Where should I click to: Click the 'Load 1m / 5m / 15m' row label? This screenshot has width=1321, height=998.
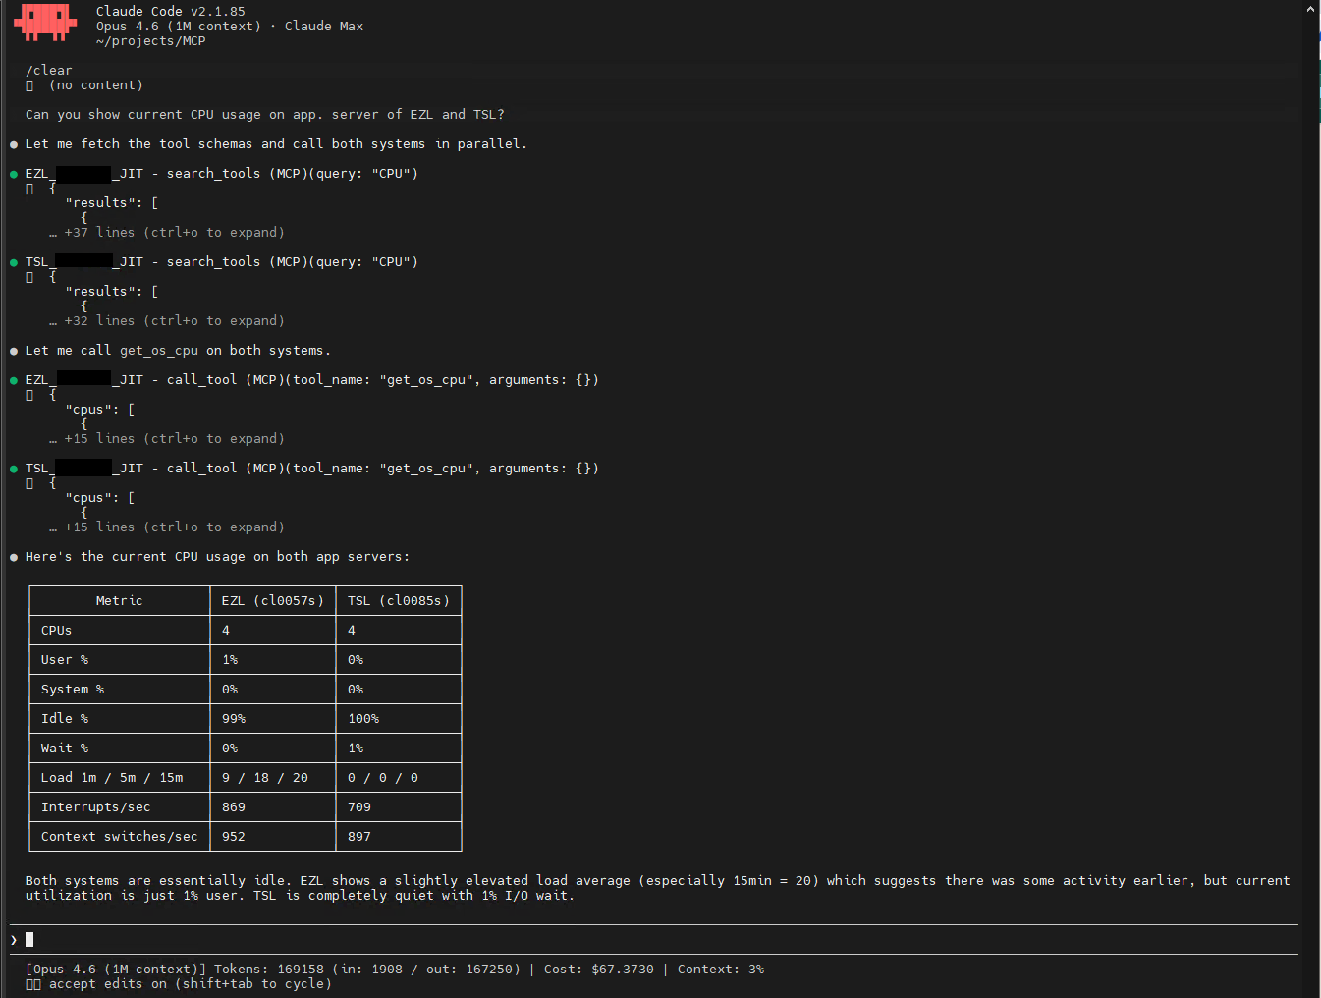(x=112, y=778)
